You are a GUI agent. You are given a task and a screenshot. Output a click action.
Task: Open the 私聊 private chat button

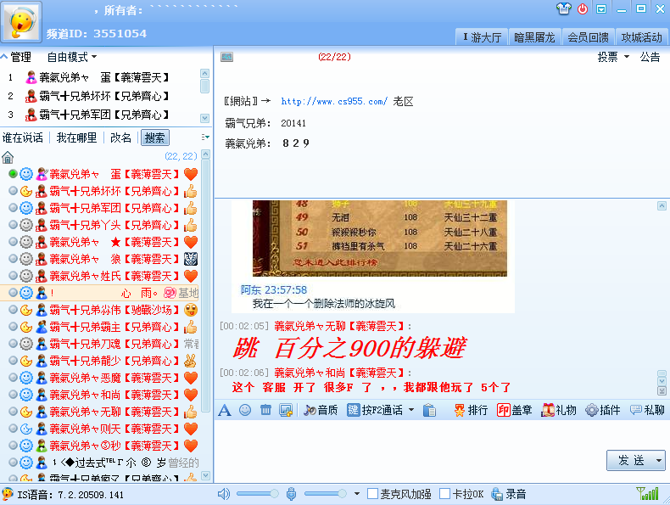(x=647, y=411)
